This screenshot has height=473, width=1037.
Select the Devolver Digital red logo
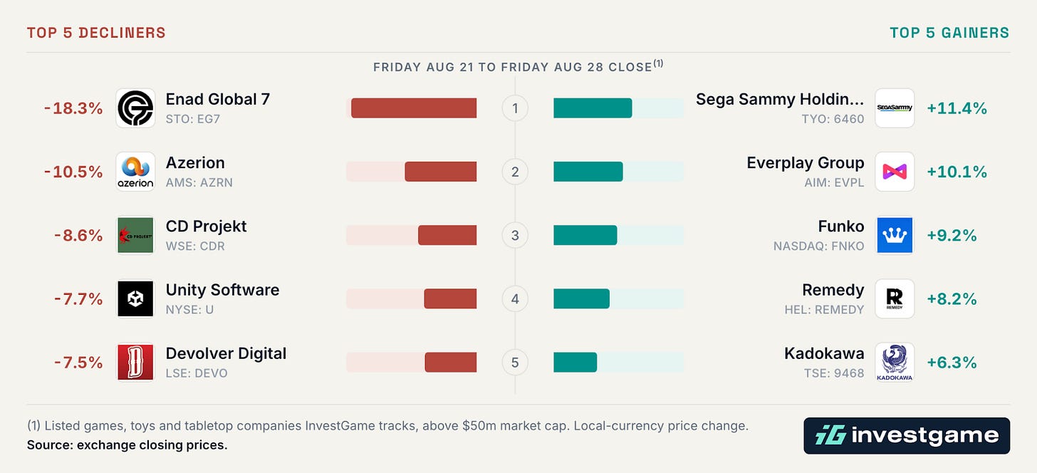click(x=135, y=362)
